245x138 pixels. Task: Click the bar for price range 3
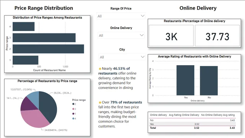click(x=44, y=38)
